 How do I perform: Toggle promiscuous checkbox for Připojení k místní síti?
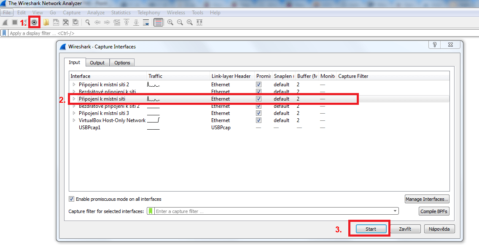coord(259,99)
